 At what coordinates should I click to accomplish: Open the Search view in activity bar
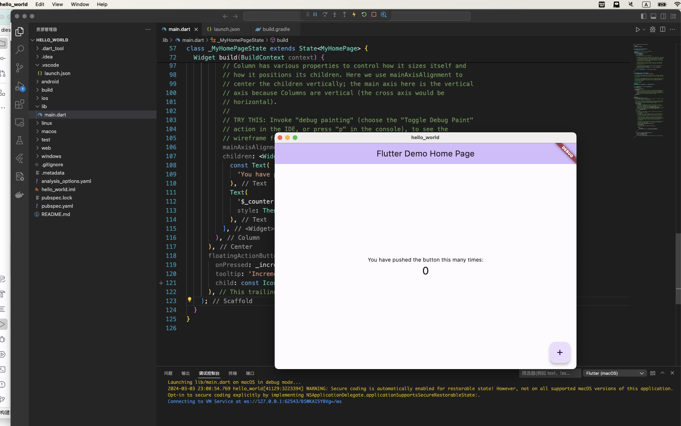(x=20, y=50)
